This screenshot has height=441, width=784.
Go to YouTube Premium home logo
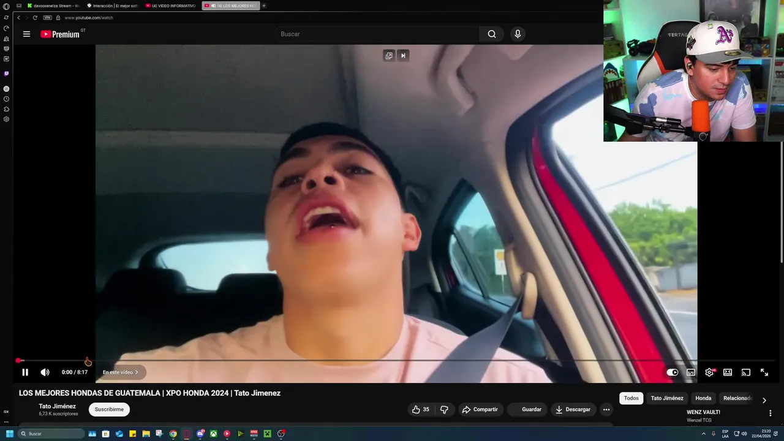(x=62, y=34)
